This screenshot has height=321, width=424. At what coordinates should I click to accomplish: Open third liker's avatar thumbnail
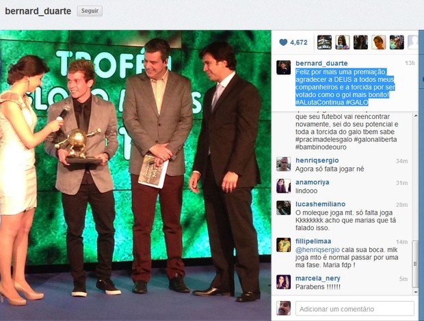360,42
